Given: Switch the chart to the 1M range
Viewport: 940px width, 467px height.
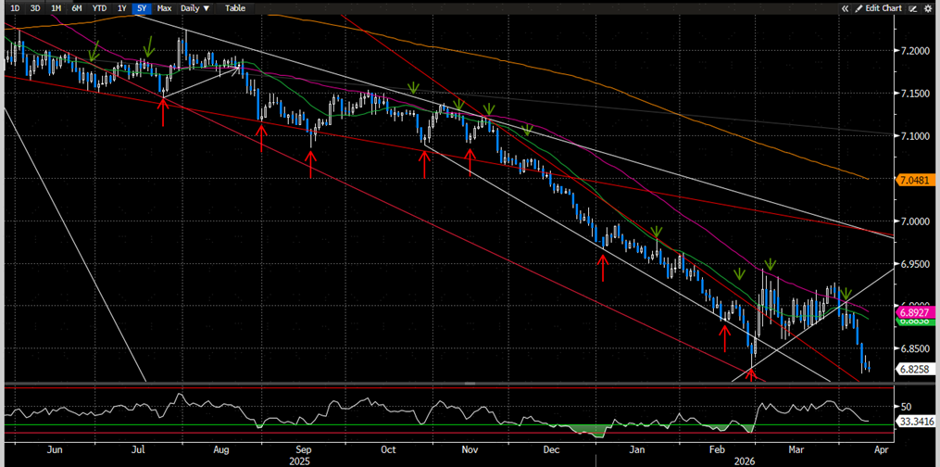Looking at the screenshot, I should tap(56, 8).
